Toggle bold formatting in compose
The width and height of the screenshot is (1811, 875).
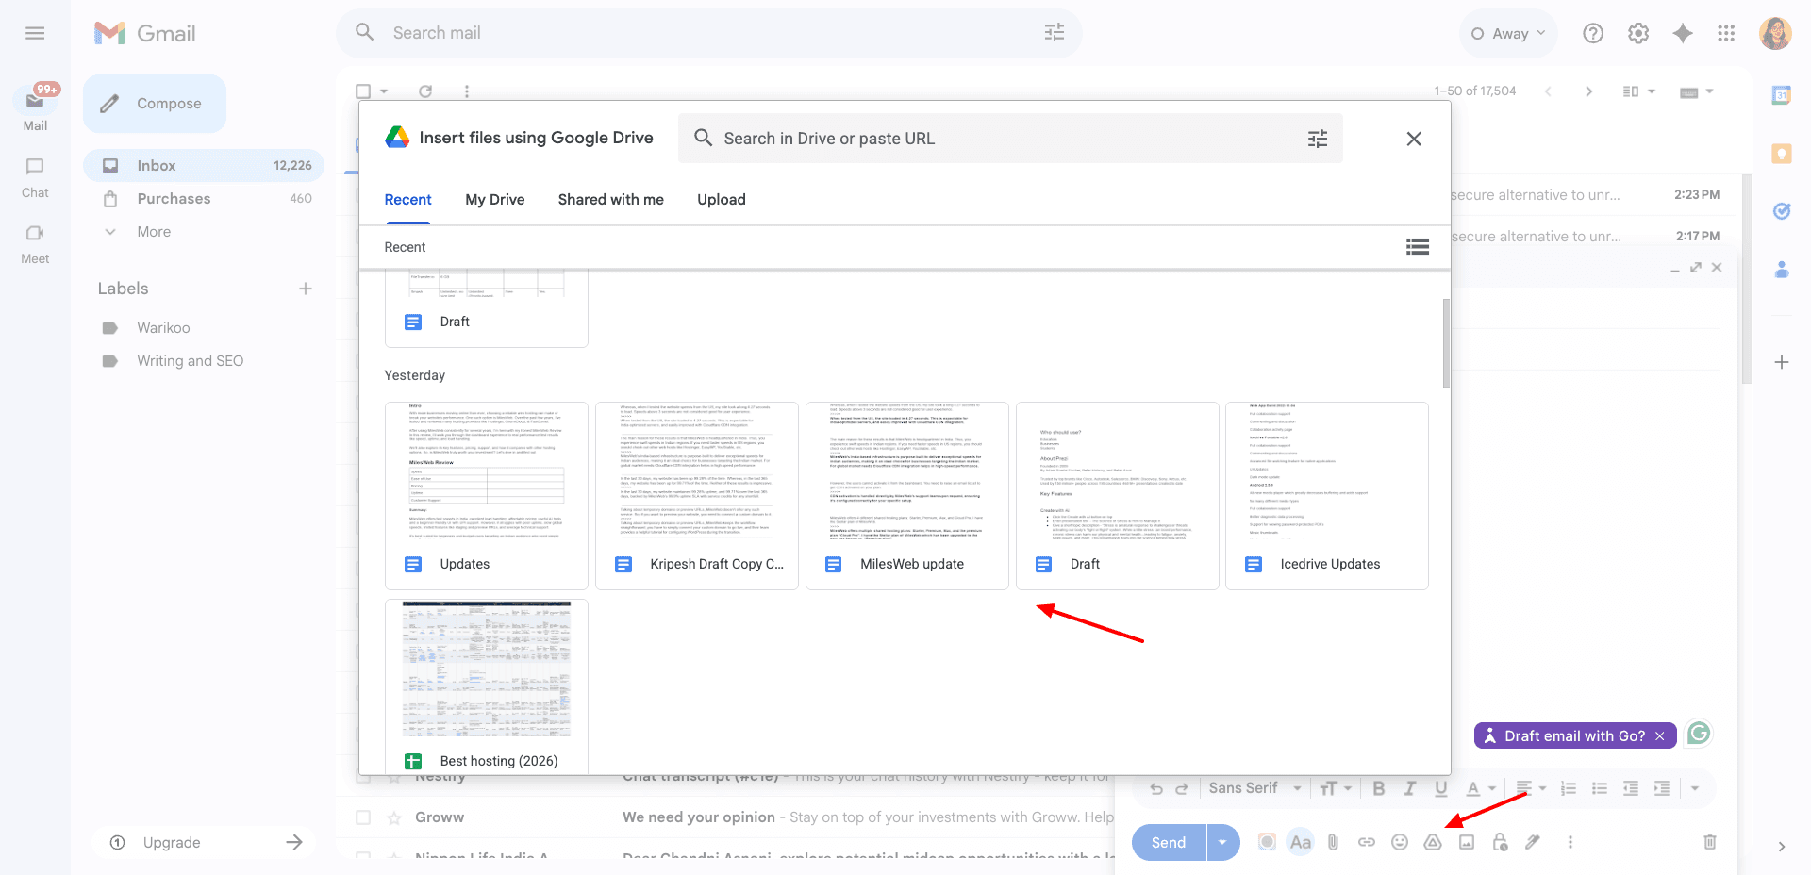(x=1379, y=788)
